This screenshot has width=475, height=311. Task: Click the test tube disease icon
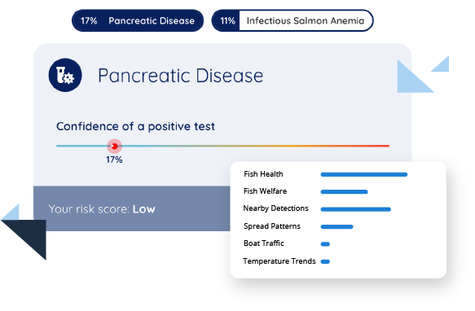[65, 75]
